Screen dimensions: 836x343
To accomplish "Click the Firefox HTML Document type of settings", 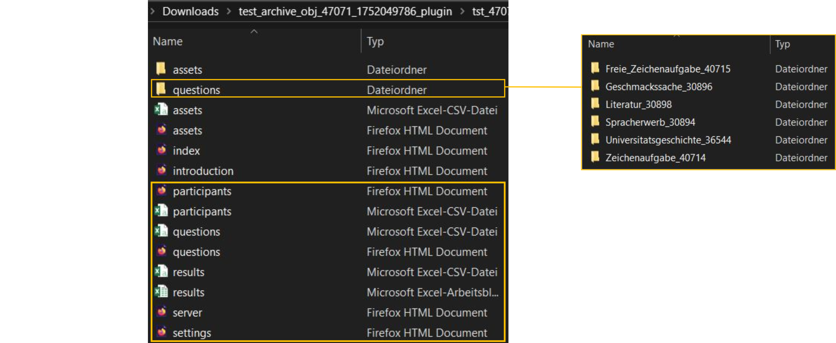I will (x=427, y=333).
